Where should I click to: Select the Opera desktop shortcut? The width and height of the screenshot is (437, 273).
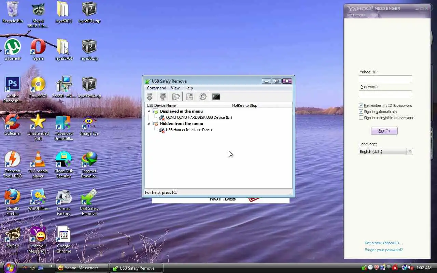click(38, 50)
